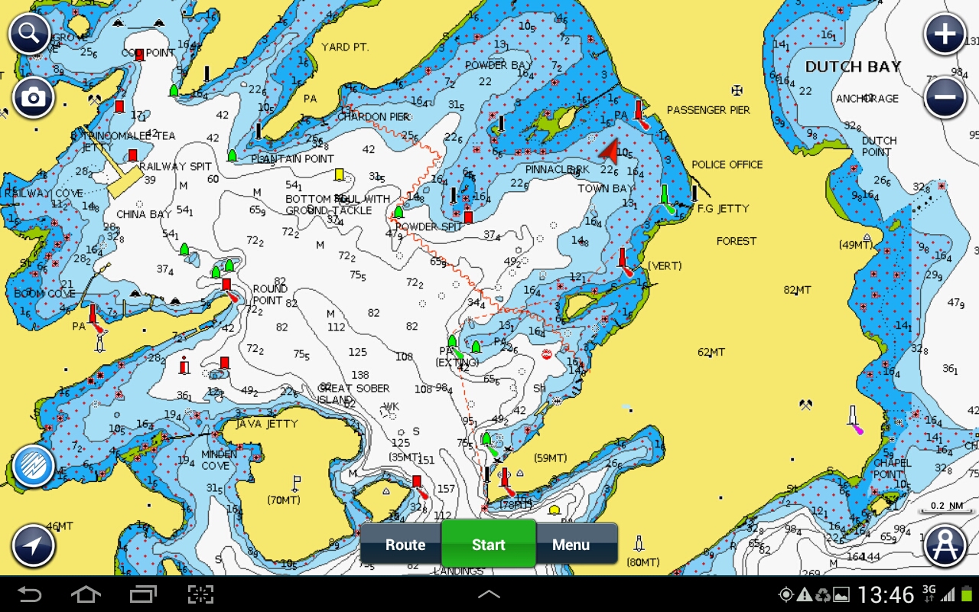Screen dimensions: 979x612
Task: Open recent apps from navigation bar
Action: [143, 594]
